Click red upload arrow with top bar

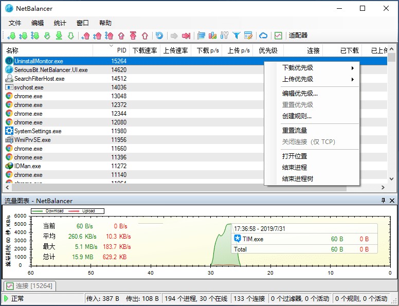133,35
